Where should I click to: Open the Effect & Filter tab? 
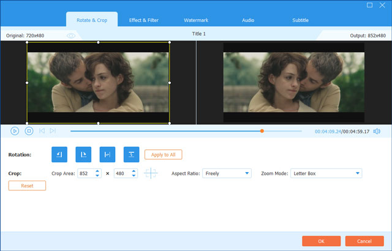[144, 20]
